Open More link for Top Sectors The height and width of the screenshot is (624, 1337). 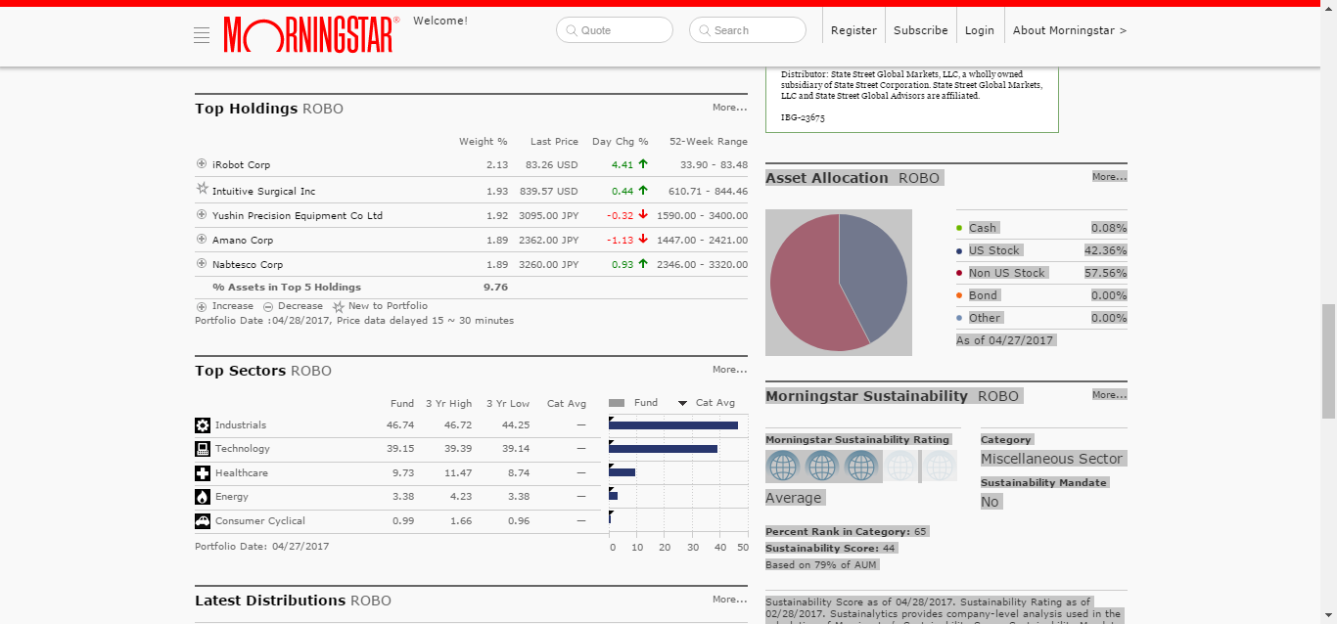tap(730, 370)
